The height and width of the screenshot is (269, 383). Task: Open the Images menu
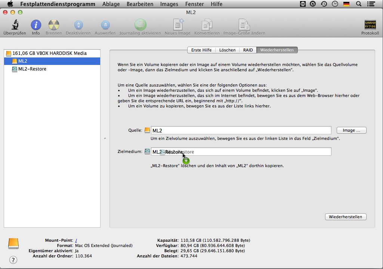[169, 4]
